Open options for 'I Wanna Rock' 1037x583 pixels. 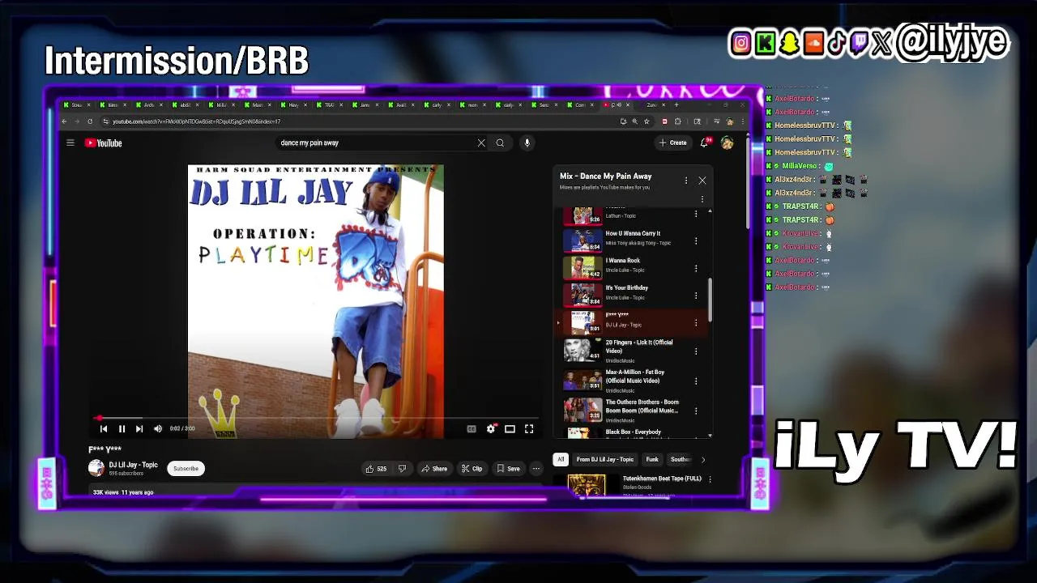[696, 268]
